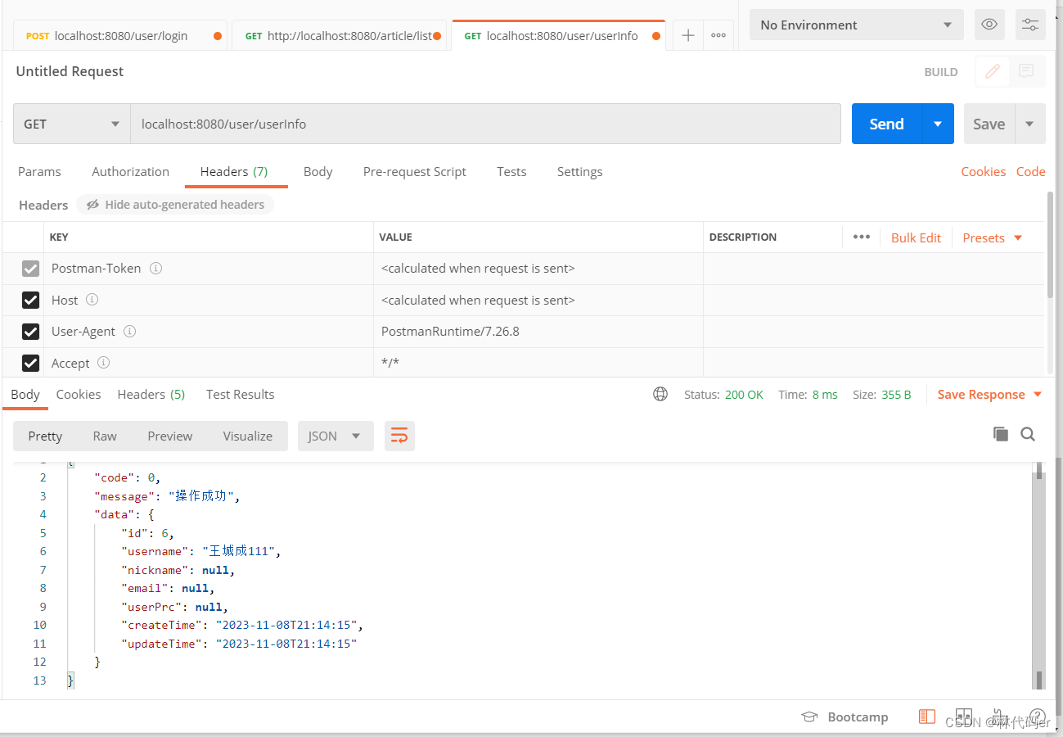
Task: Click the Save button
Action: tap(989, 124)
